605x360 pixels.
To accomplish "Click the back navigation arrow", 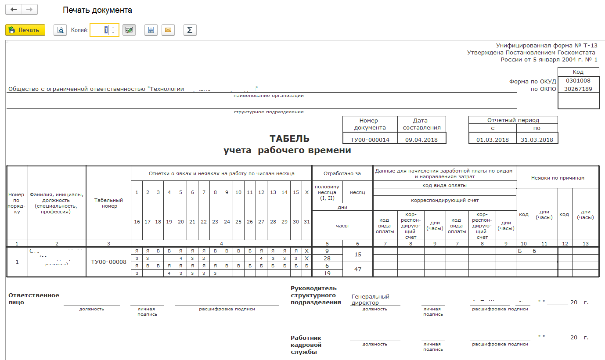I will point(14,10).
